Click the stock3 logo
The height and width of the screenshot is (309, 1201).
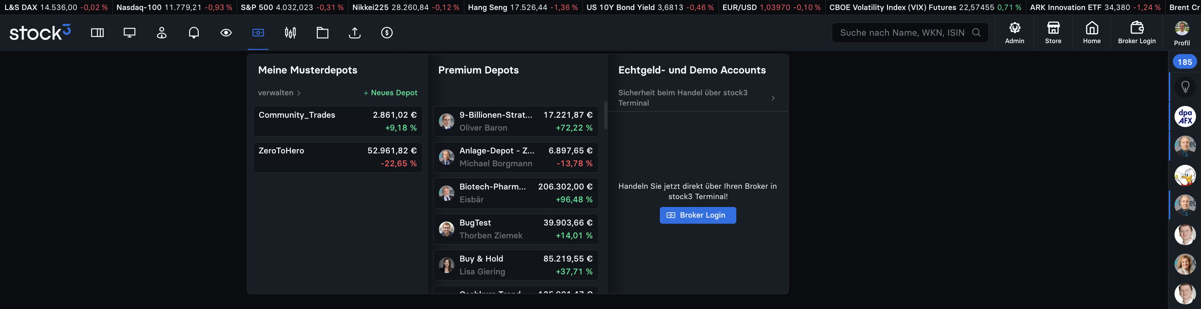(x=40, y=32)
